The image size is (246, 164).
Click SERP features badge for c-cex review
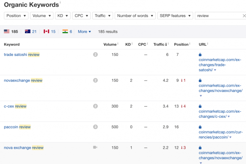click(x=95, y=106)
